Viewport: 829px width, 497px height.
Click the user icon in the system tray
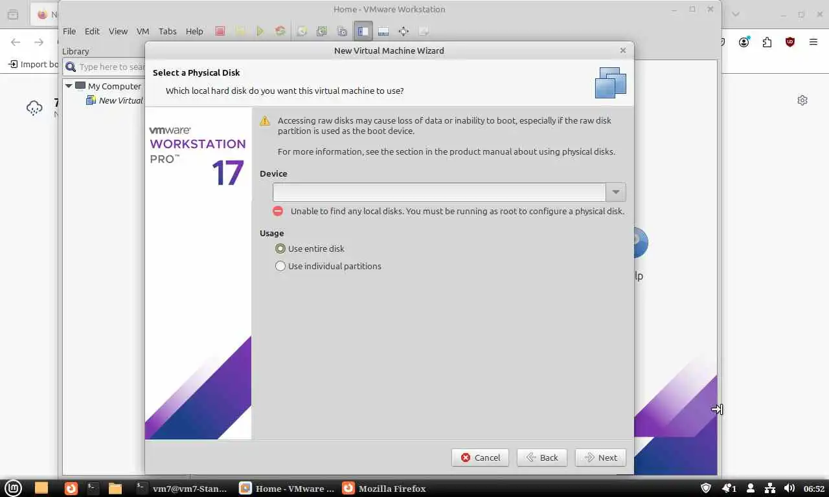click(x=751, y=488)
